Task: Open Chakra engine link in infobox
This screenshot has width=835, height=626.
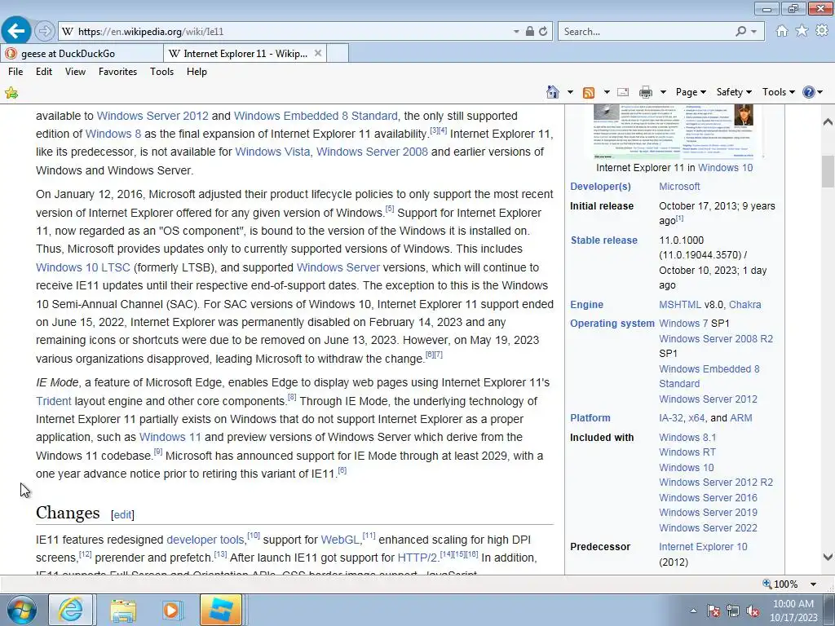Action: 745,305
